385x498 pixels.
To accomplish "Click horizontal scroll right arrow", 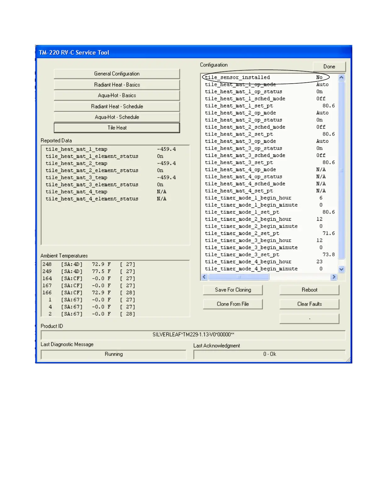I will pos(334,277).
